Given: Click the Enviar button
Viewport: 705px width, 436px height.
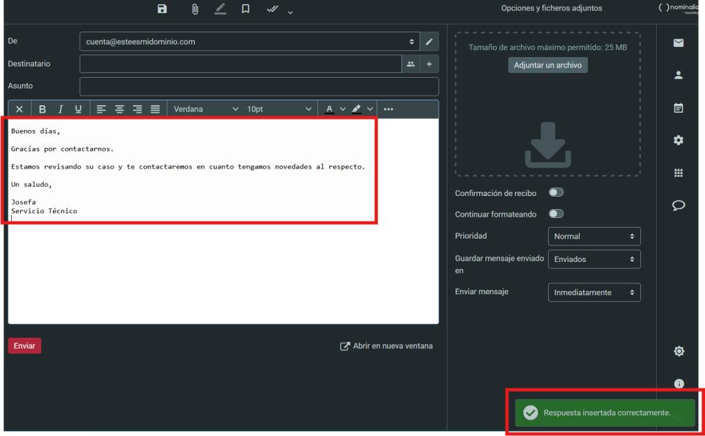Looking at the screenshot, I should [24, 346].
